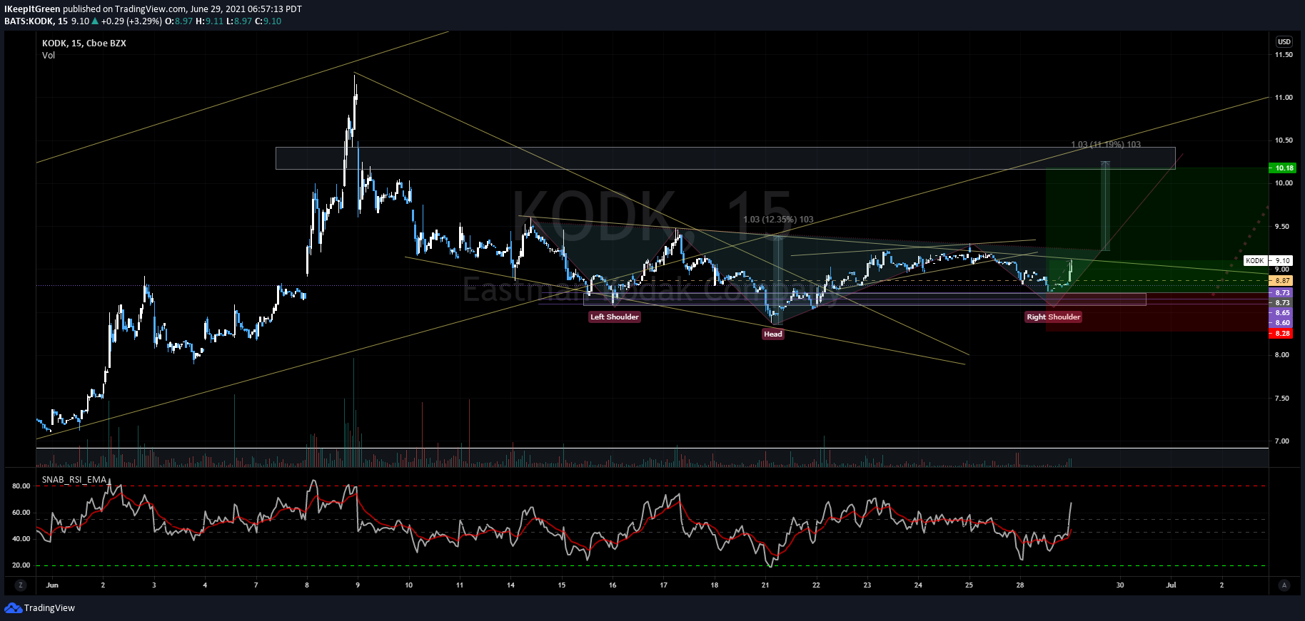1305x621 pixels.
Task: Click the Jun label on the date axis
Action: pos(52,585)
